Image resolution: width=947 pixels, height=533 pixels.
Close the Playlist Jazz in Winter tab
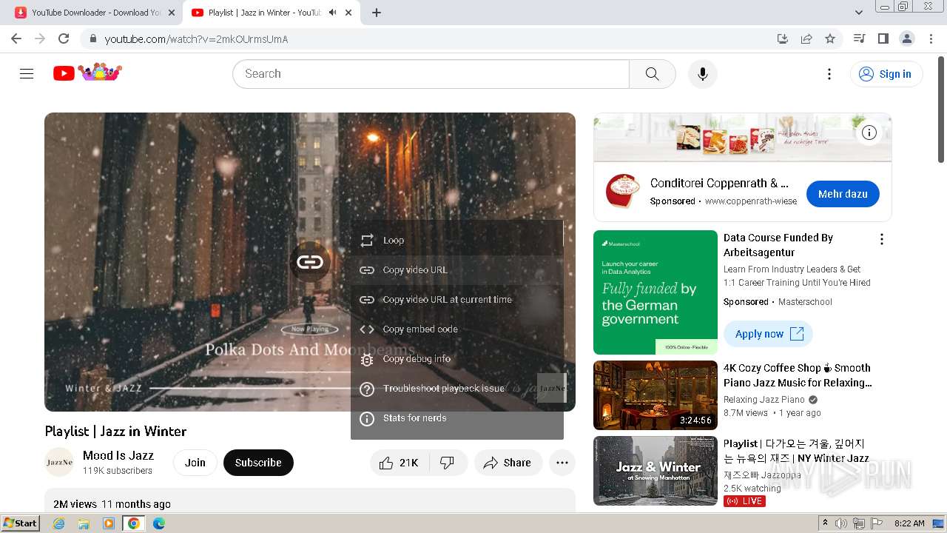coord(348,13)
